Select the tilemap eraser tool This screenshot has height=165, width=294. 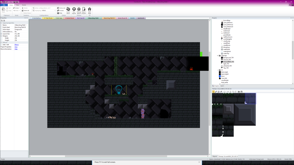click(x=221, y=92)
